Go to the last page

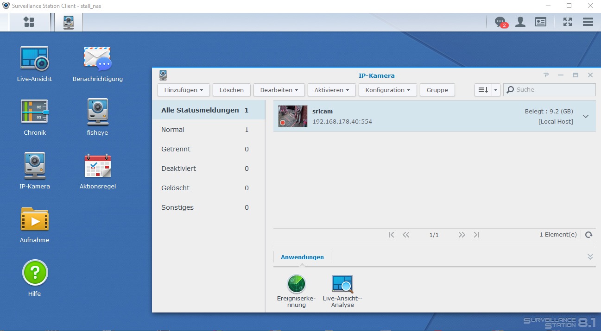(476, 235)
